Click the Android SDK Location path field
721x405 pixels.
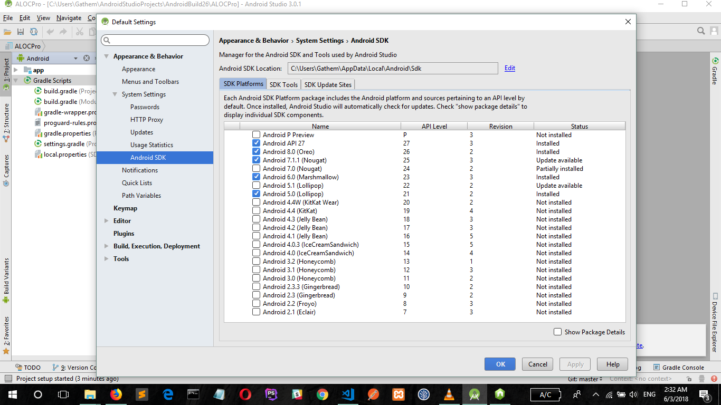393,68
